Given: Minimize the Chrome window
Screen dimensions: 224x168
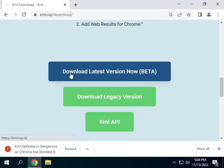Looking at the screenshot, I should [x=192, y=4].
